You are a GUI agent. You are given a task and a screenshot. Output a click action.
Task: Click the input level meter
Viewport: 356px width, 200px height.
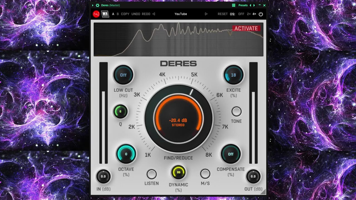pos(103,113)
